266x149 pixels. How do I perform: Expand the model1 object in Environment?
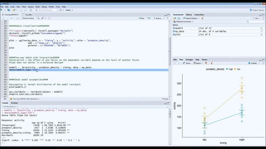click(x=174, y=28)
